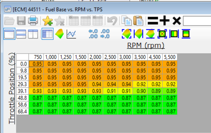The height and width of the screenshot is (133, 211).
Task: Select the blank top-left corner table cell
Action: pos(23,57)
